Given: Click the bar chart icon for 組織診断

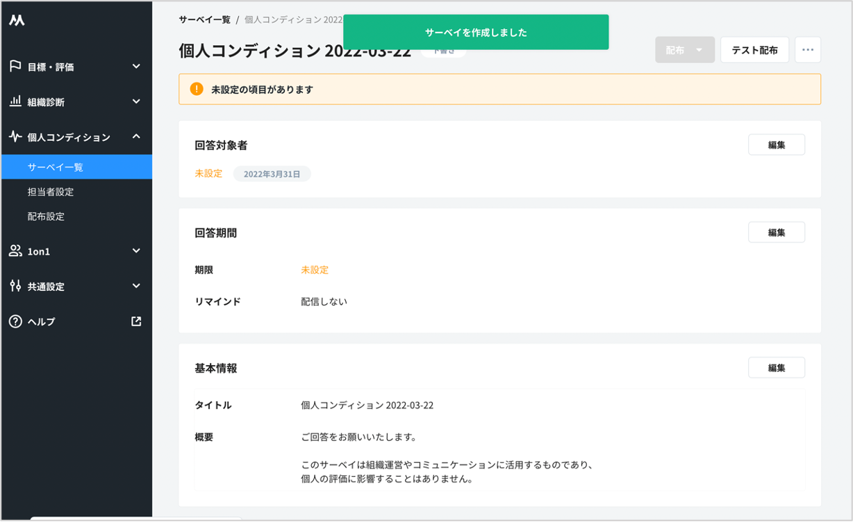Looking at the screenshot, I should (15, 102).
